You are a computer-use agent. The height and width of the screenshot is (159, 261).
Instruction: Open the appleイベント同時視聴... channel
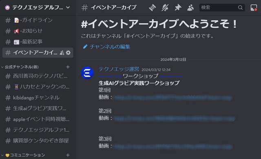[38, 119]
